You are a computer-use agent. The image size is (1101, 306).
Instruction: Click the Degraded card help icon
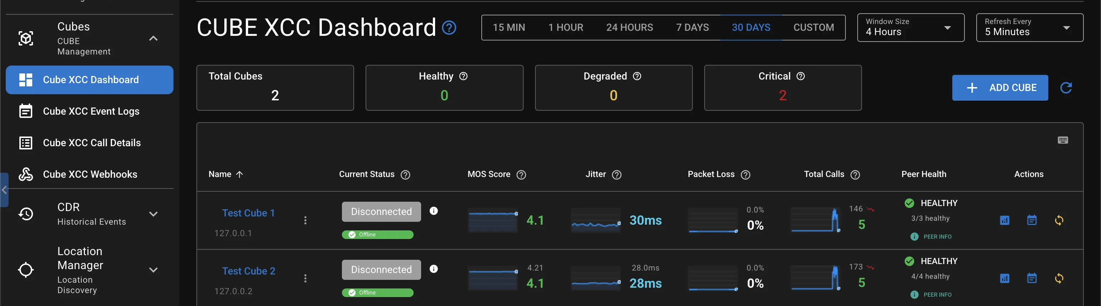click(637, 76)
